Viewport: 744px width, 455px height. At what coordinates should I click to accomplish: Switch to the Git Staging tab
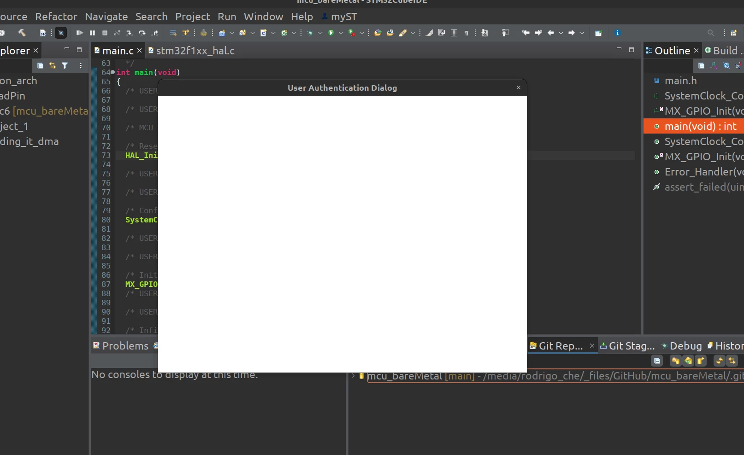pos(628,346)
